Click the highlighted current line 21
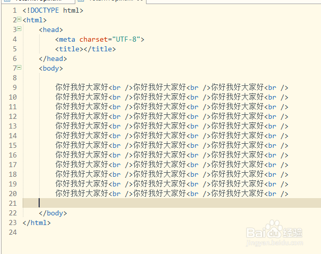The image size is (321, 254). (171, 203)
